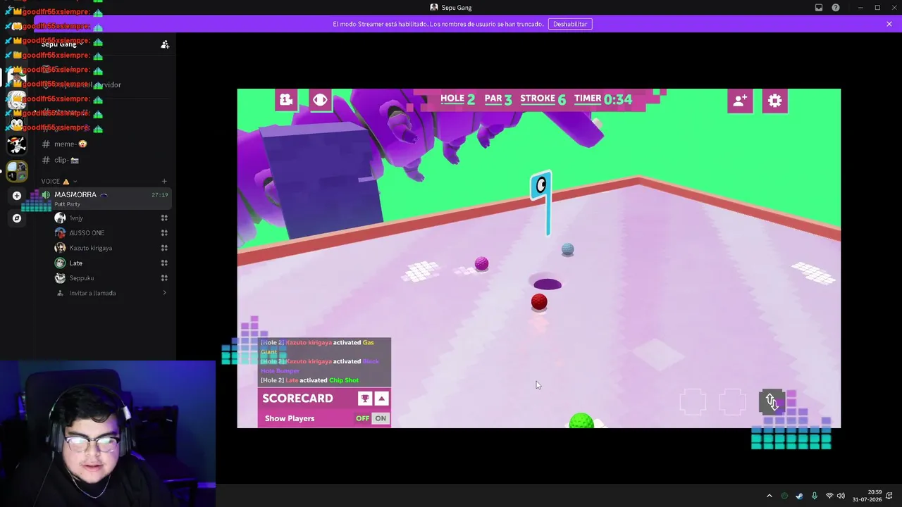Open the scorecard trophy icon
Screen dimensions: 902x507
pyautogui.click(x=365, y=399)
